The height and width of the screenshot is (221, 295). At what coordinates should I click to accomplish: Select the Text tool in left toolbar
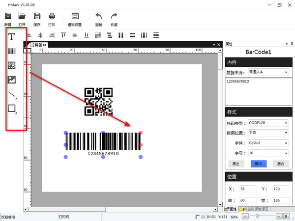[11, 36]
